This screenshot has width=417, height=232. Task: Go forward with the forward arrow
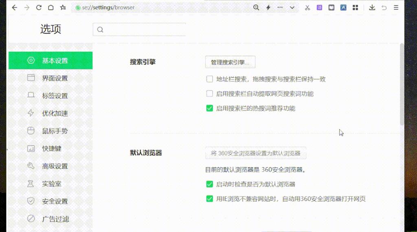26,7
